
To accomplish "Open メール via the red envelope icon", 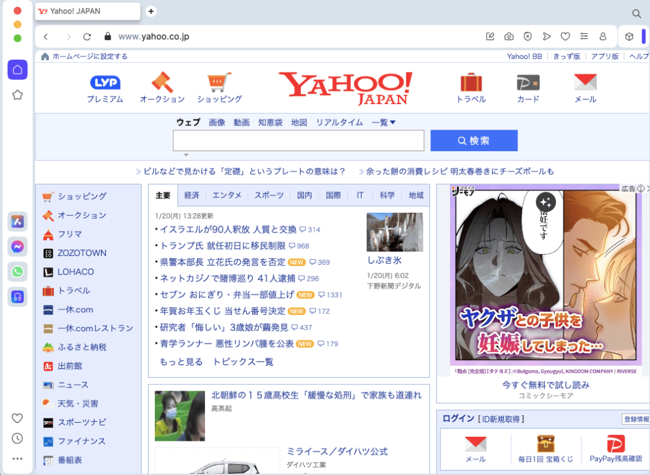I will click(x=585, y=81).
